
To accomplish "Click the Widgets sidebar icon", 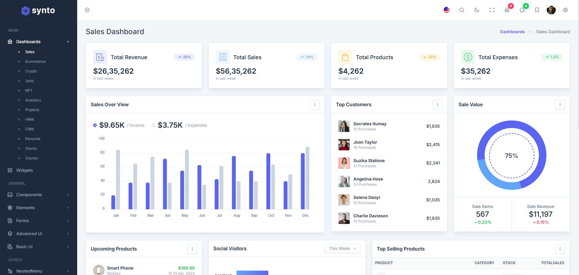I will coord(10,170).
